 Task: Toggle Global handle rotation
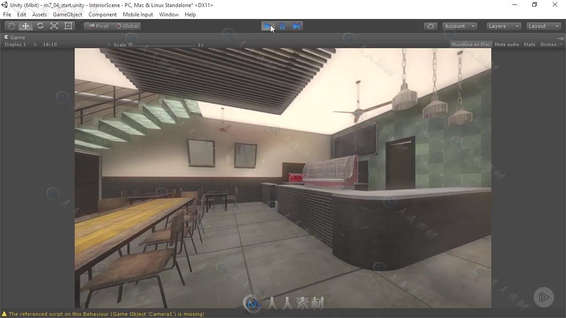[127, 26]
